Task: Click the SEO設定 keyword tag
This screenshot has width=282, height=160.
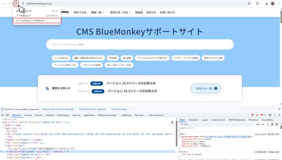Action: (113, 58)
